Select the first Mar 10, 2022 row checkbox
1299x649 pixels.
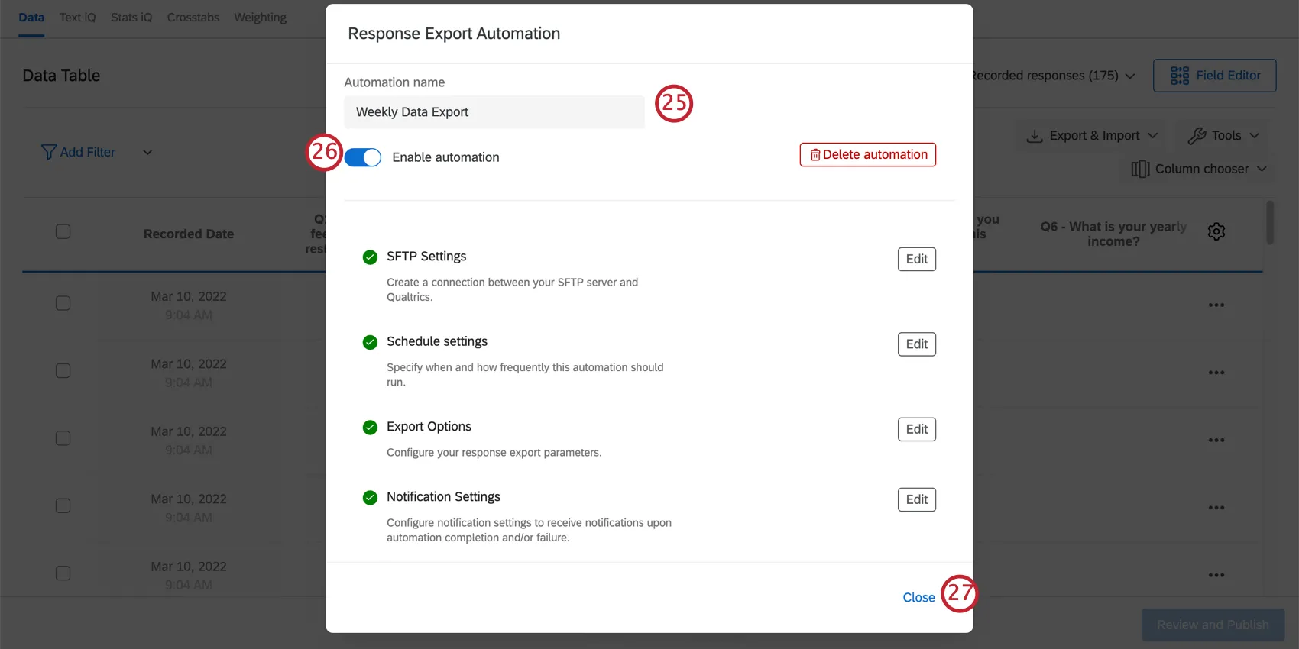[x=63, y=303]
